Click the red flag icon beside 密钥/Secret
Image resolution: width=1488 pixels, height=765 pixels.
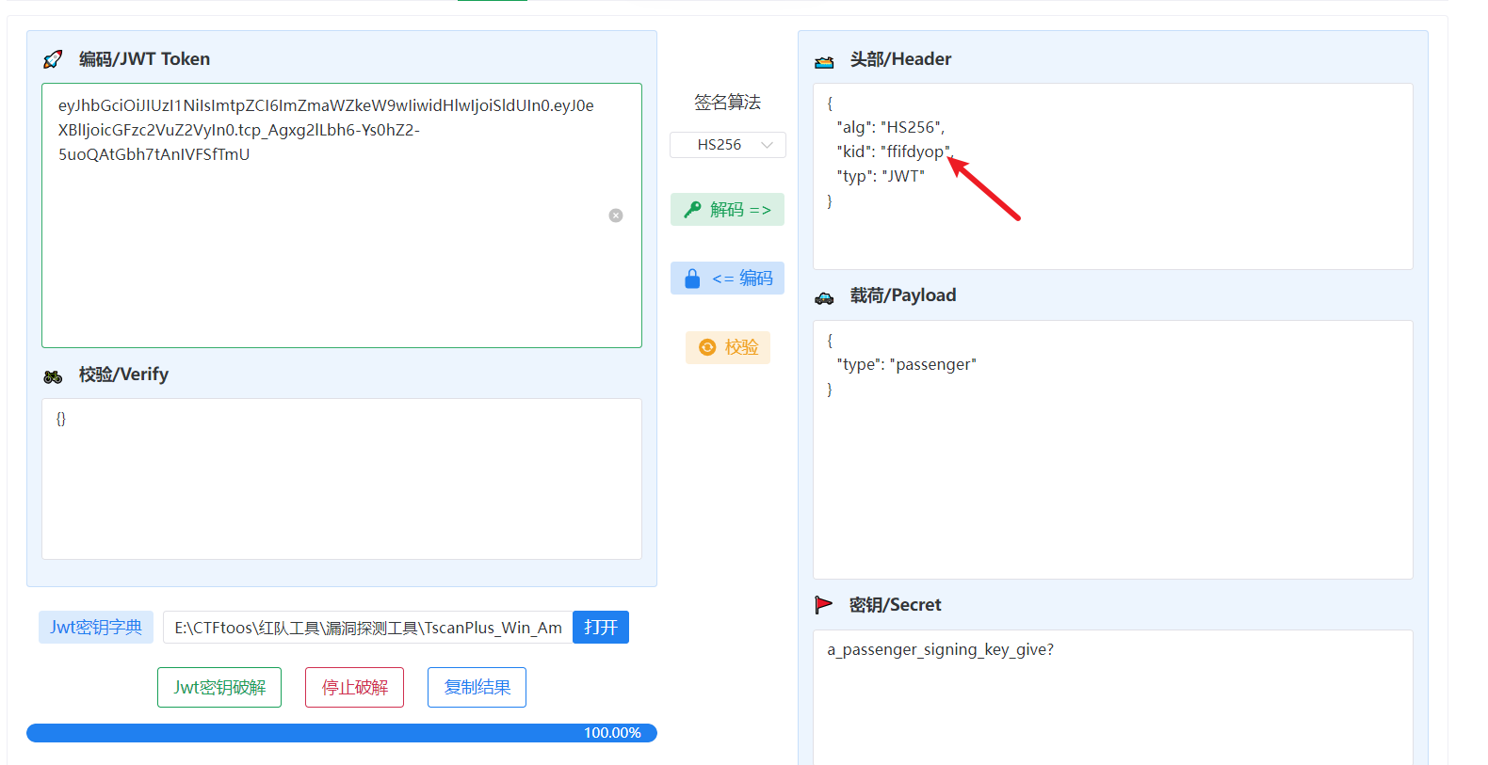click(824, 605)
